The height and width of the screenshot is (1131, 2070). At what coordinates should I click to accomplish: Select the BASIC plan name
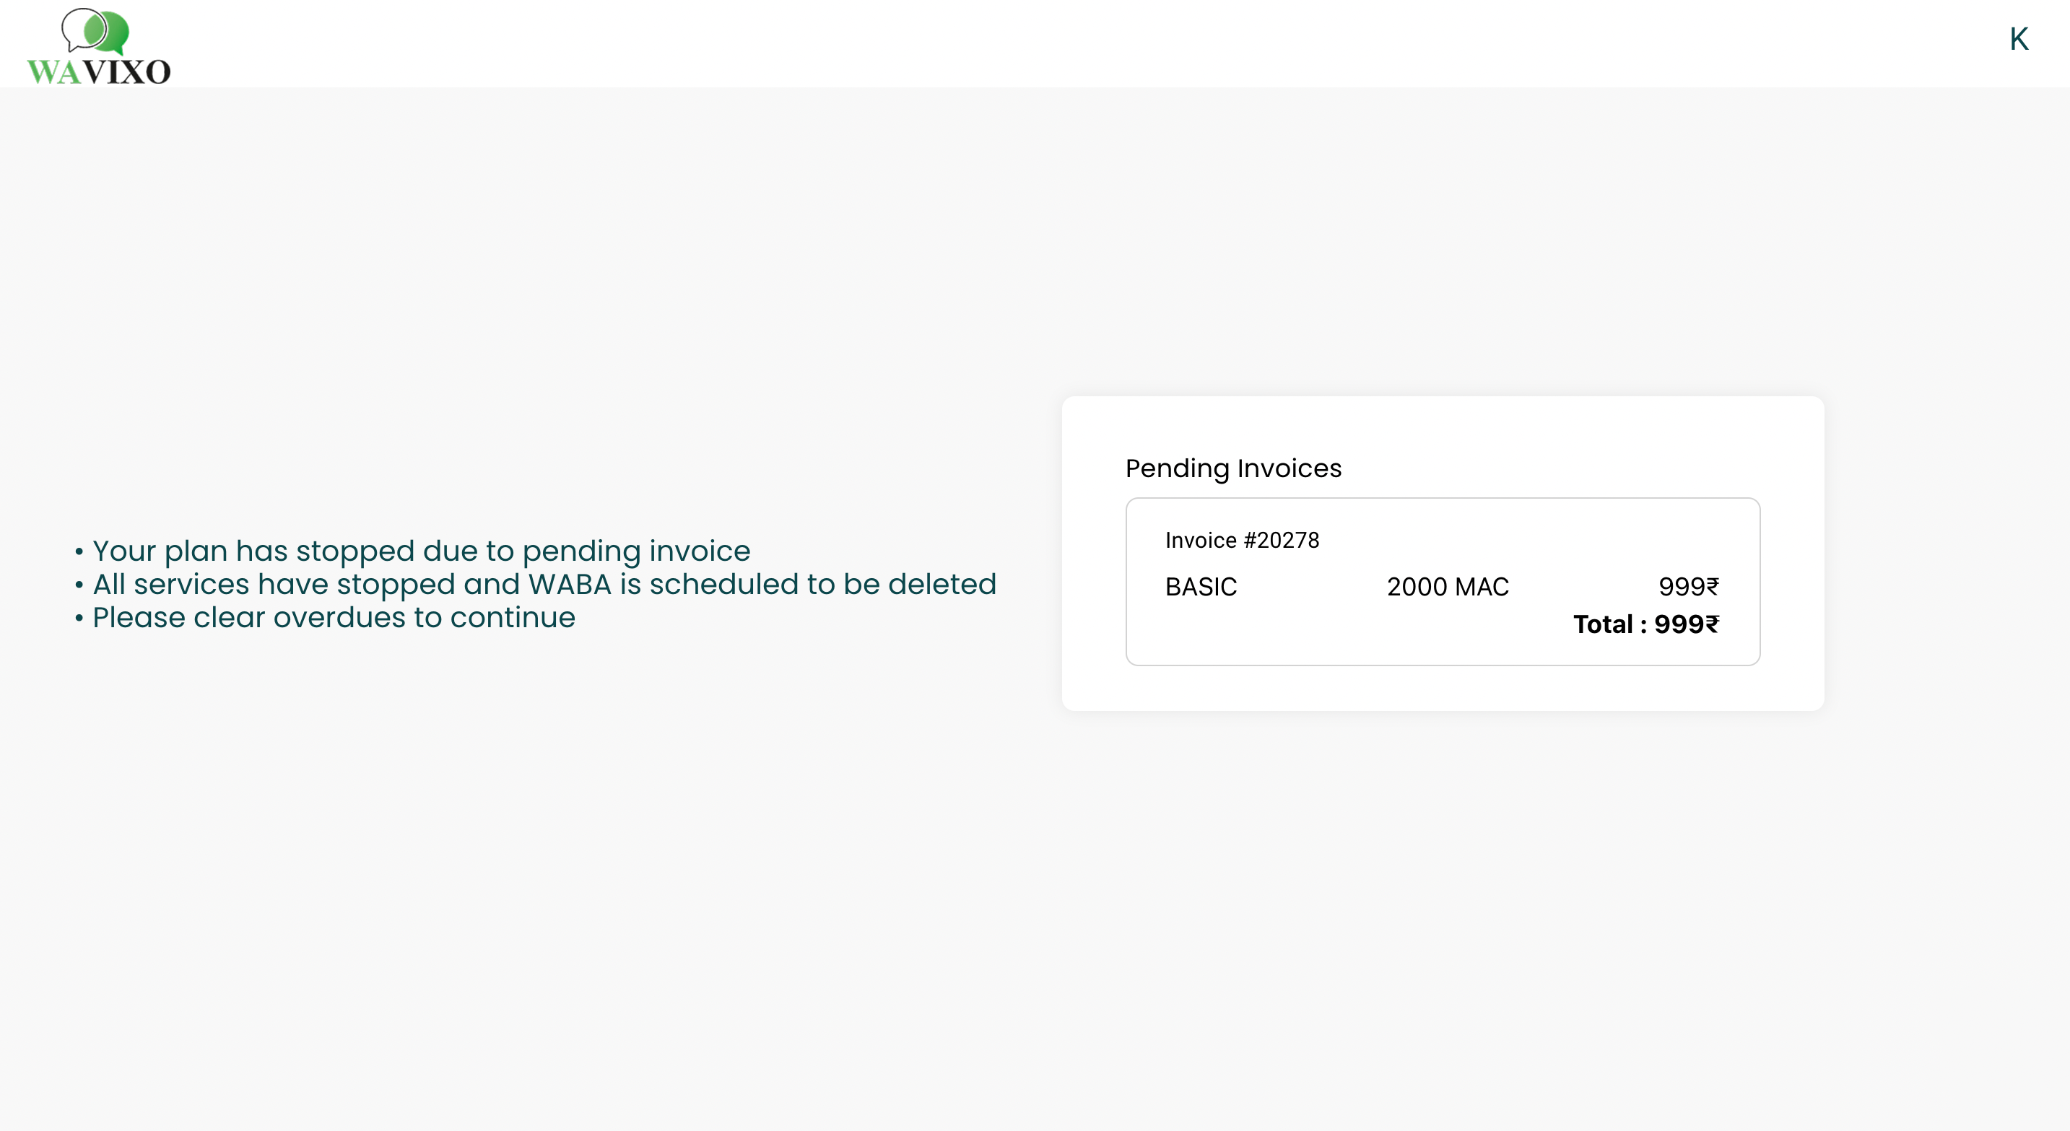point(1201,588)
